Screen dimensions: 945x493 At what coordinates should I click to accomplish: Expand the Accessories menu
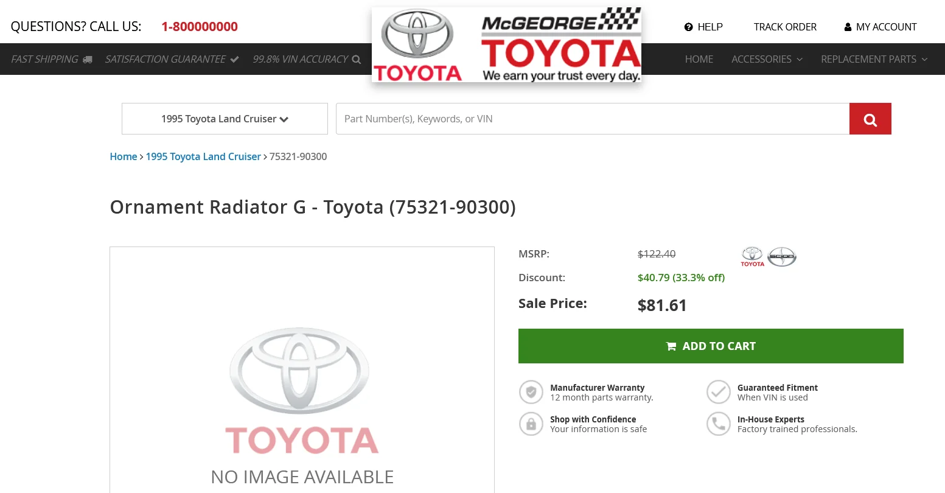767,59
